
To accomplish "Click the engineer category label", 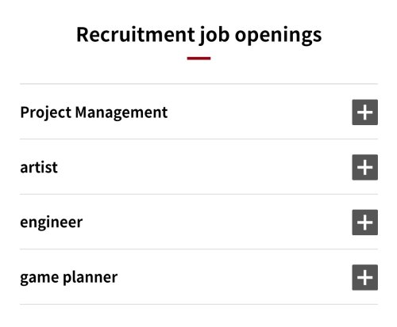I will [52, 222].
